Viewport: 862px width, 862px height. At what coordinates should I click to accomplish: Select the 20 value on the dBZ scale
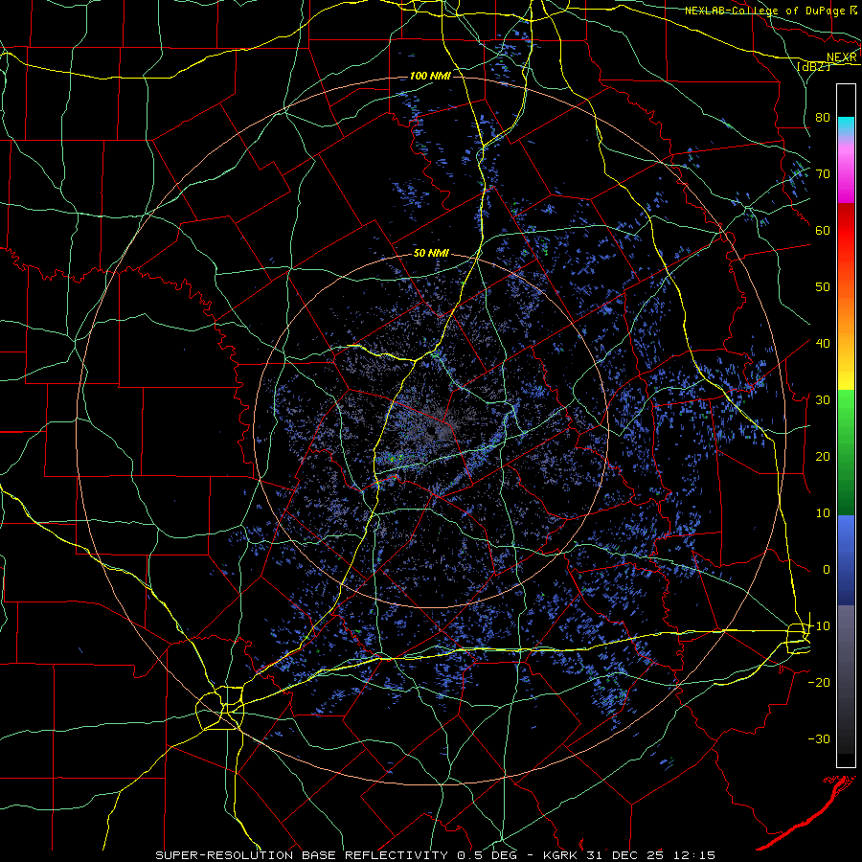pyautogui.click(x=823, y=457)
